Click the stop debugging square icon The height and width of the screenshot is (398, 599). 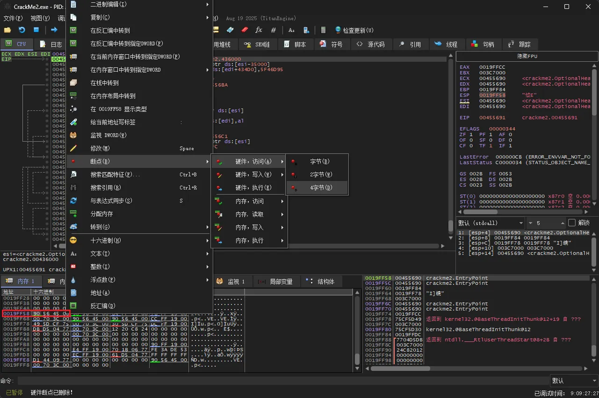(36, 30)
